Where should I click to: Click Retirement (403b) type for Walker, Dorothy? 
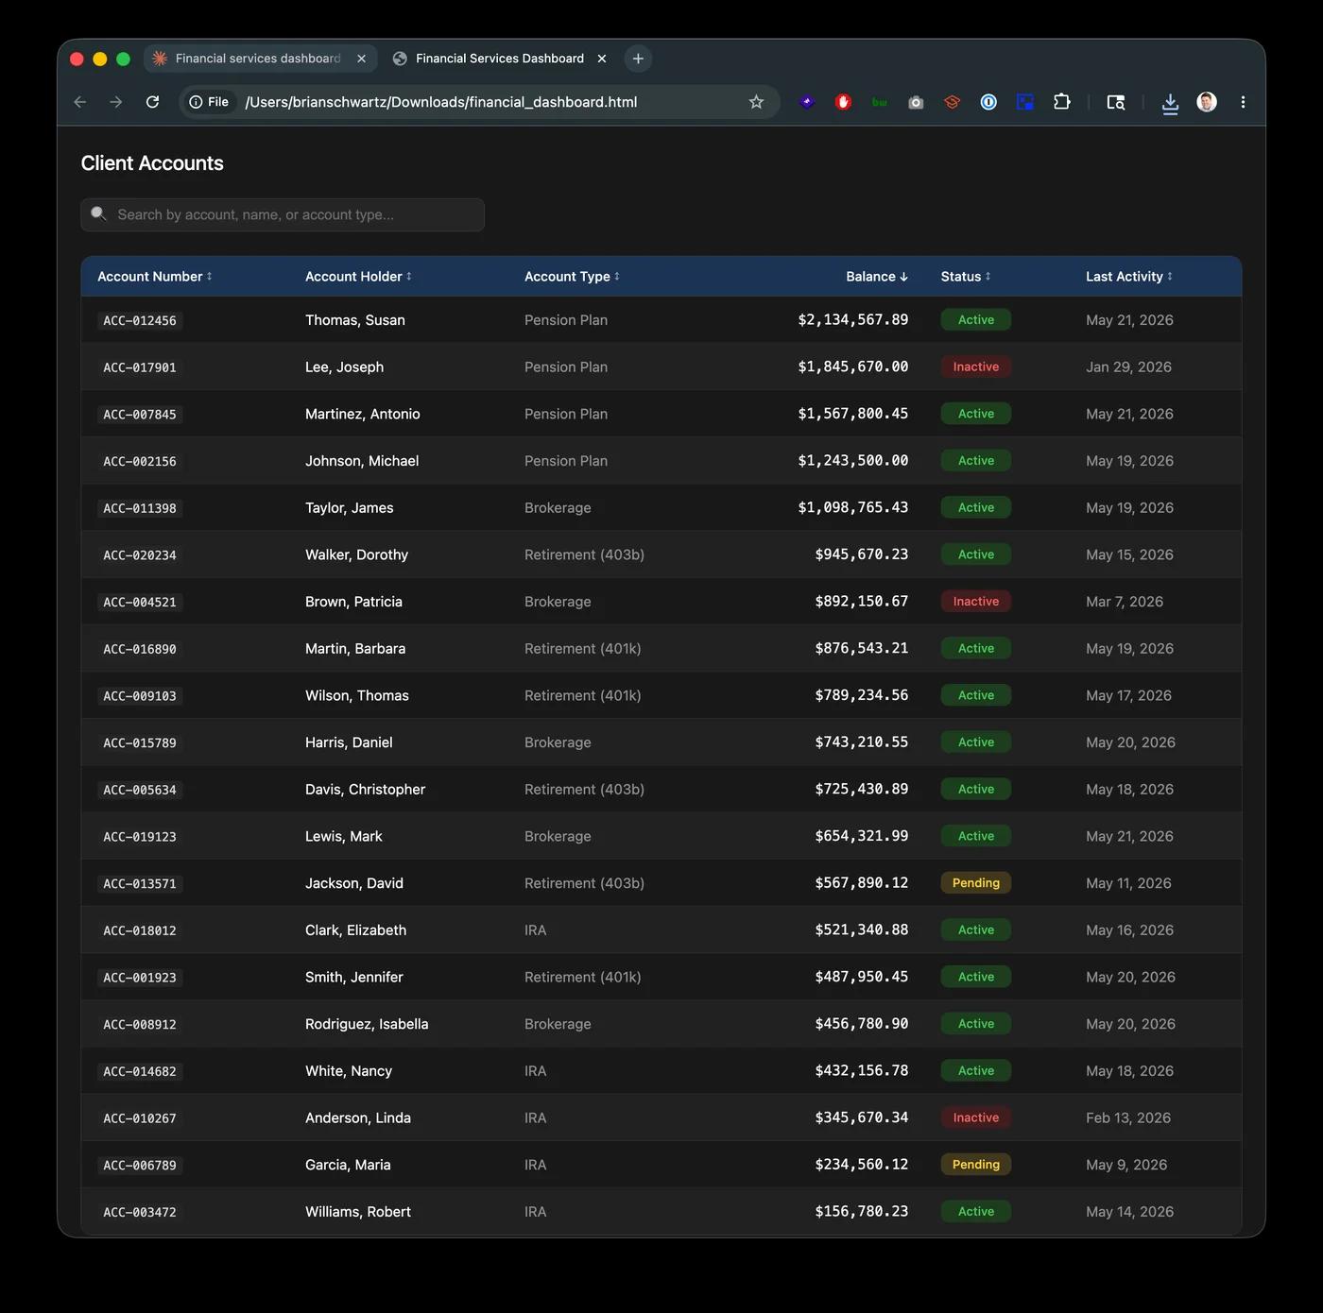click(584, 554)
